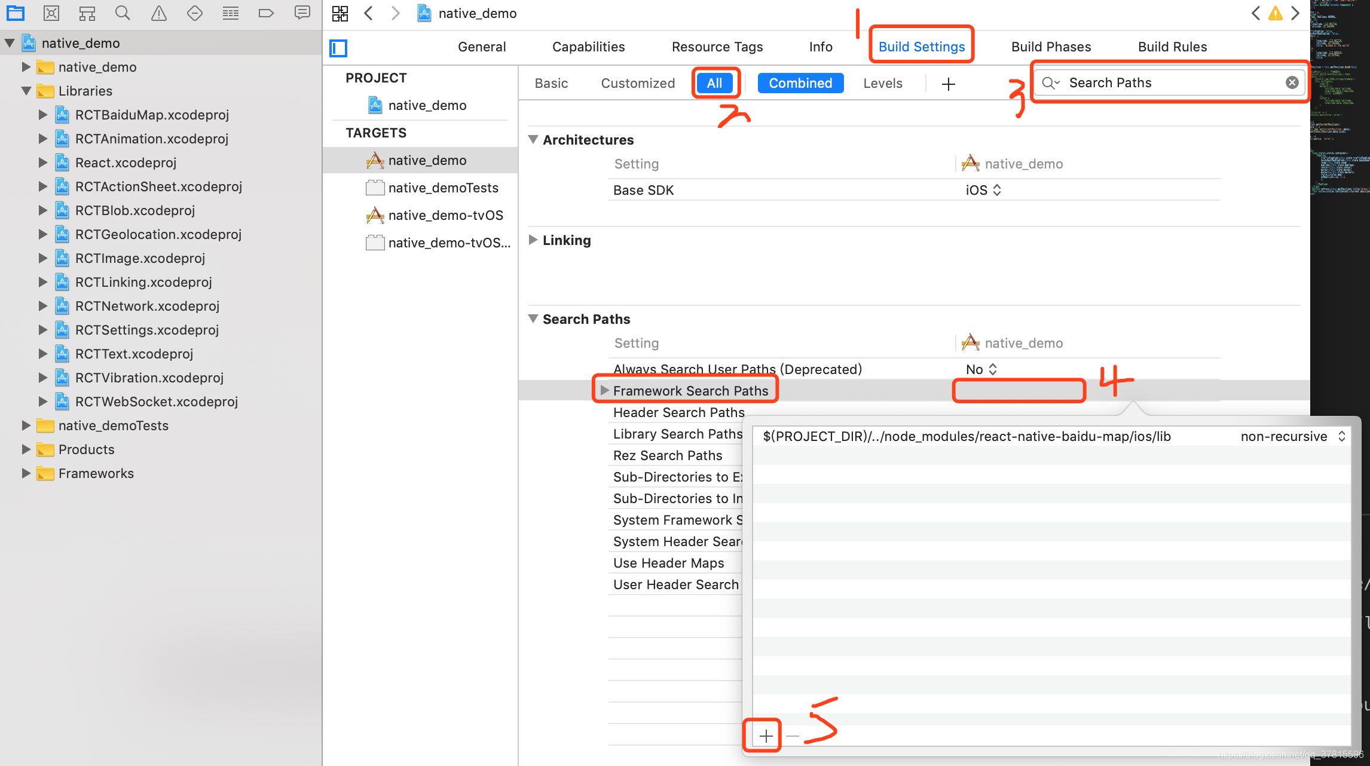The width and height of the screenshot is (1370, 766).
Task: Open the Find navigator magnifier icon
Action: [123, 13]
